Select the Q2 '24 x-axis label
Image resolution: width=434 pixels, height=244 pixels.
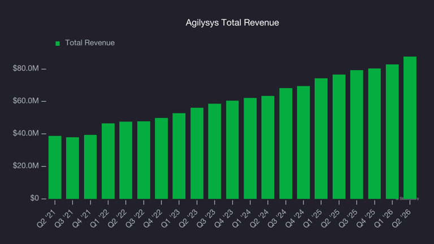pyautogui.click(x=259, y=219)
